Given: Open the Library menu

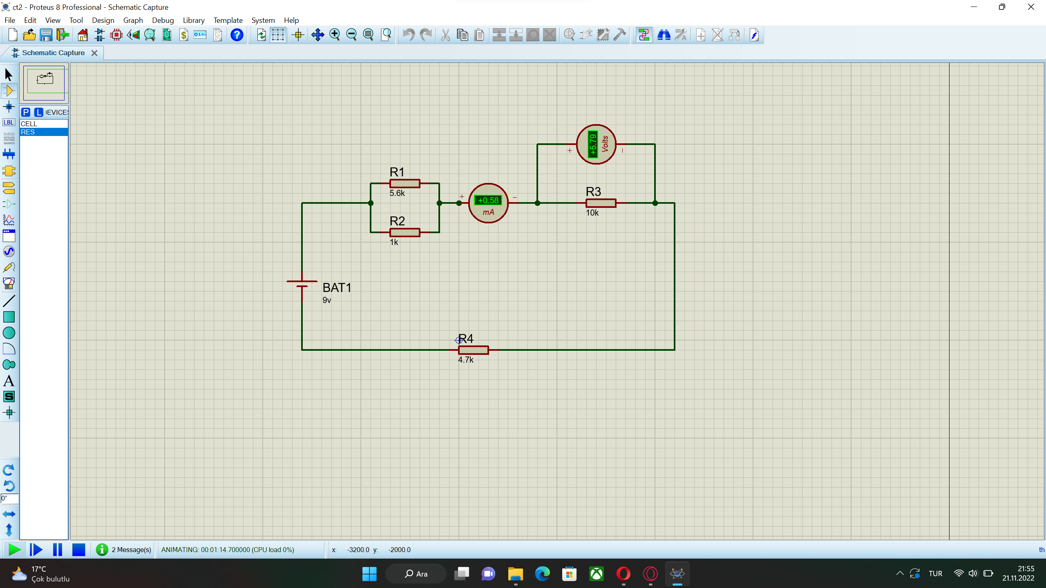Looking at the screenshot, I should [193, 20].
